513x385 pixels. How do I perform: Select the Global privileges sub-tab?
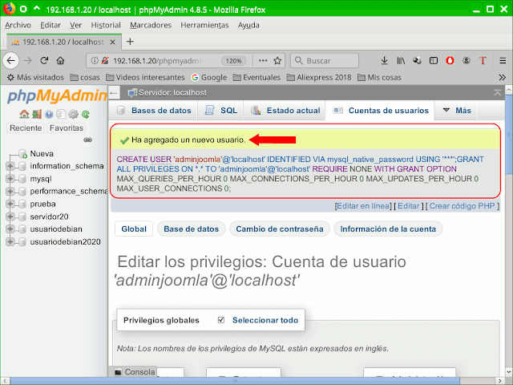click(134, 229)
